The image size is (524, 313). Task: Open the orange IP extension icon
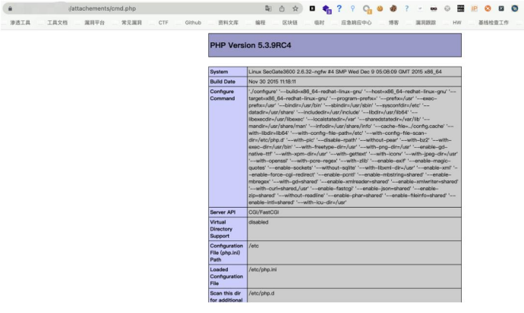pyautogui.click(x=474, y=8)
